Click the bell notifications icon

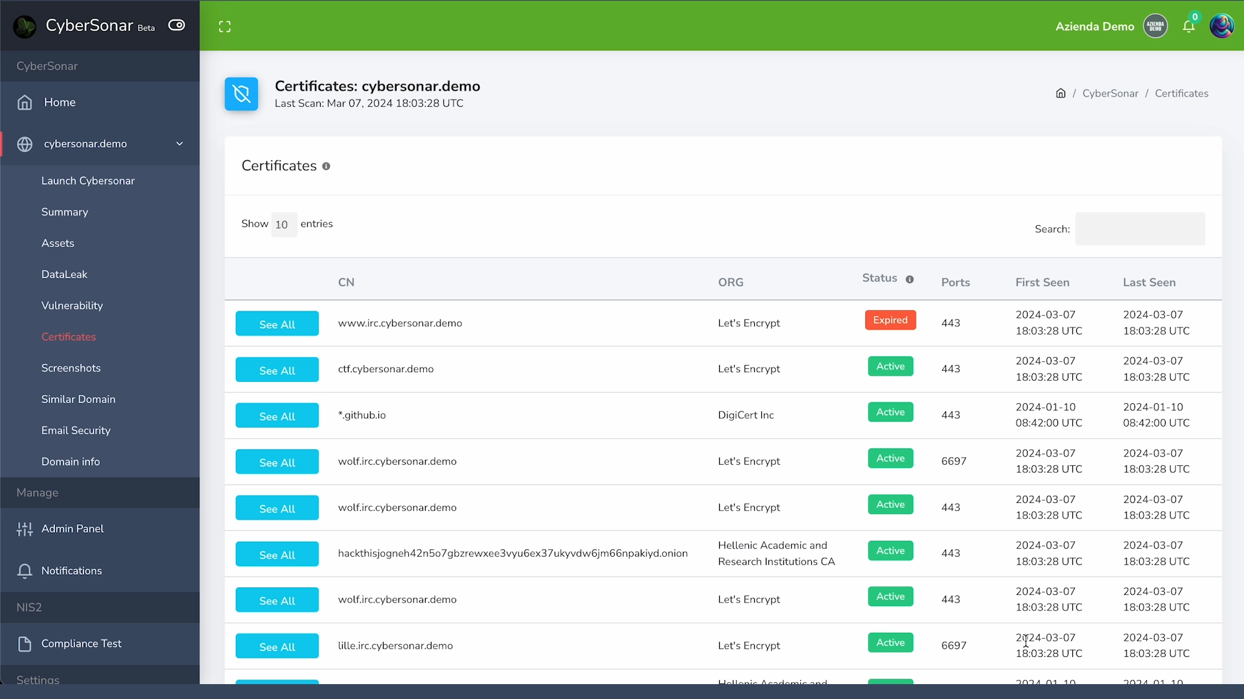[x=1188, y=26]
